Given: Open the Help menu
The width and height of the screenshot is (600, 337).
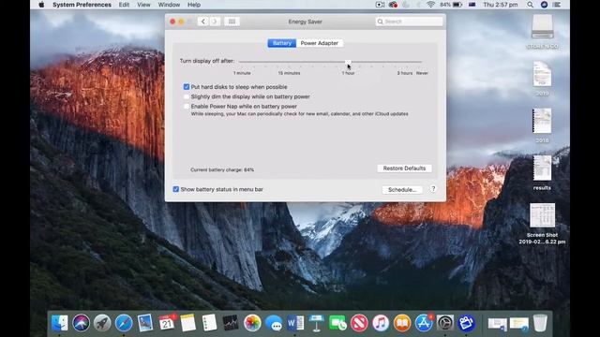Looking at the screenshot, I should (194, 5).
